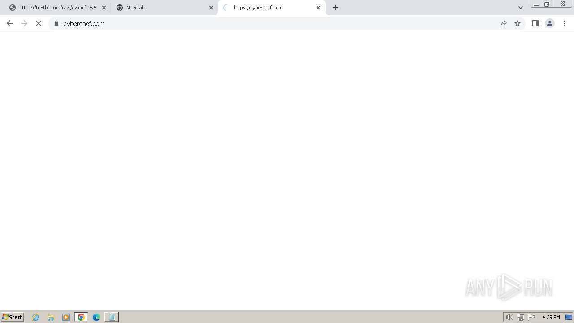Open a new browser tab
The image size is (574, 323).
(x=335, y=8)
